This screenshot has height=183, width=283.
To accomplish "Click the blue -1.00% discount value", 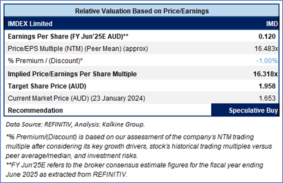I will (267, 61).
